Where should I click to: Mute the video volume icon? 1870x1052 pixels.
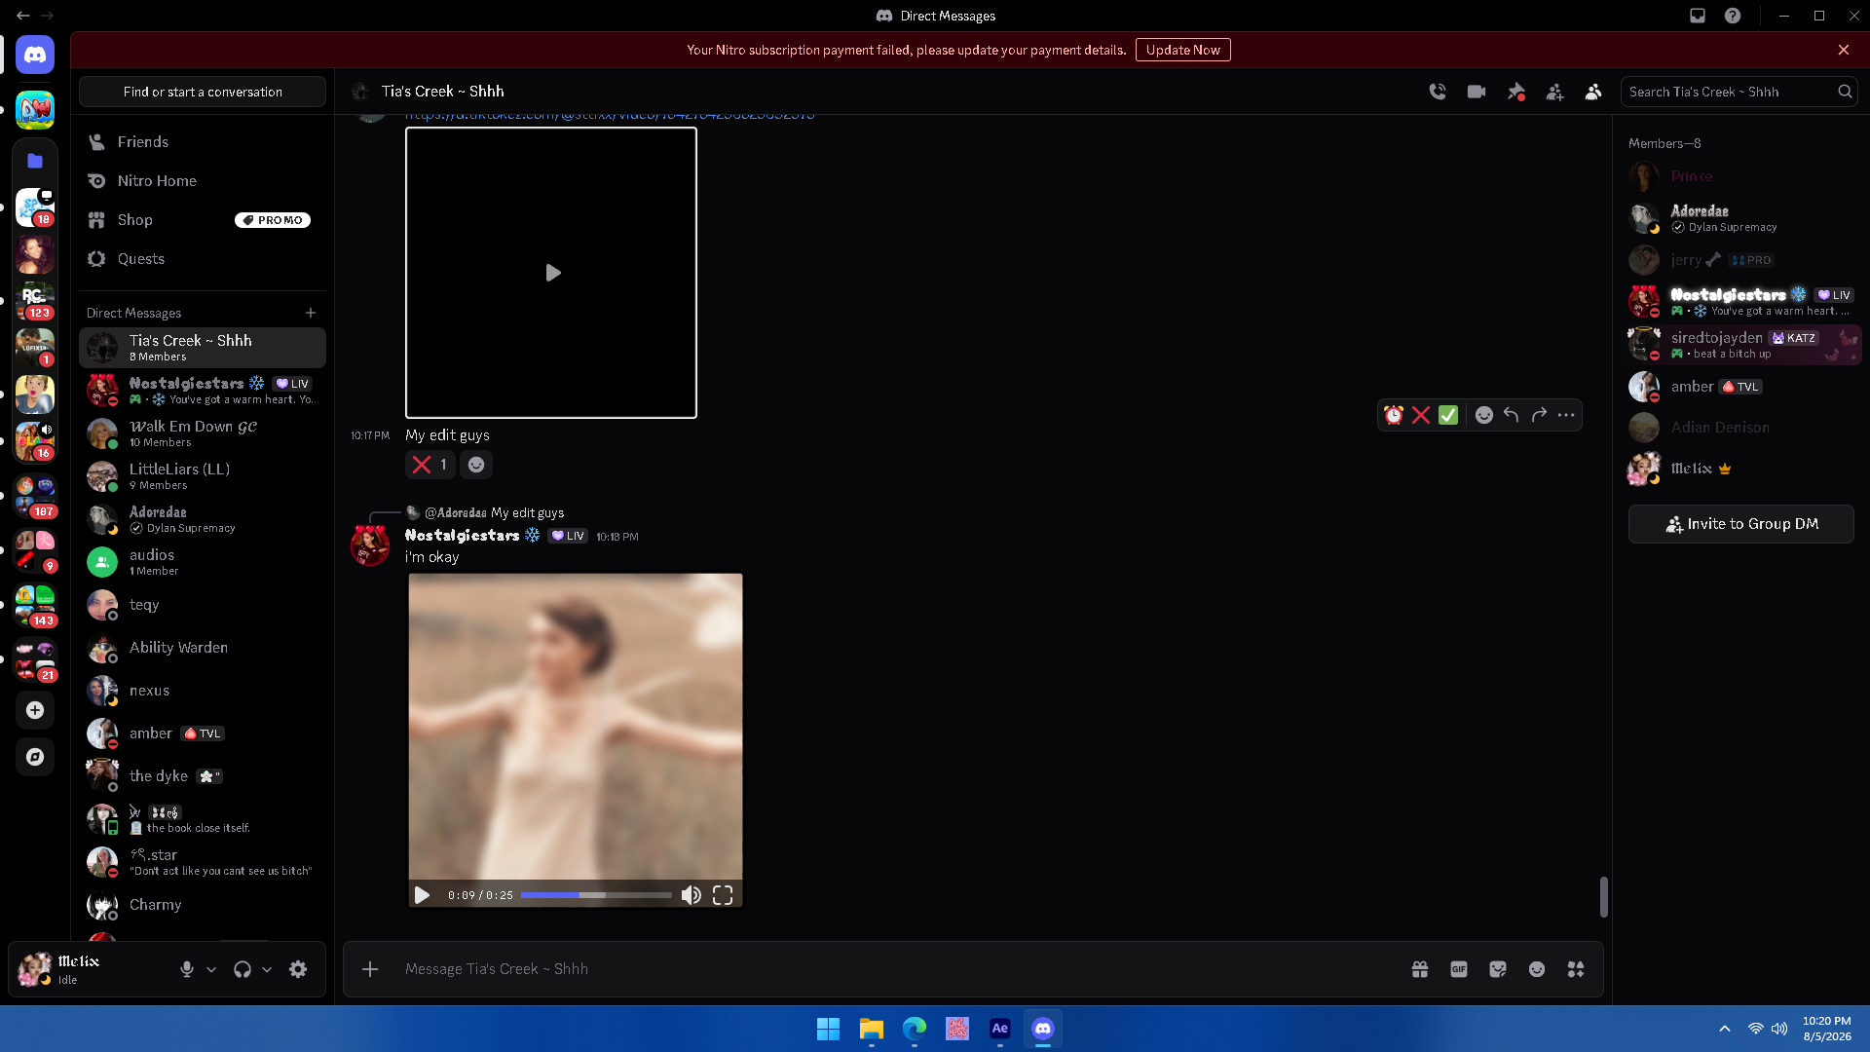[x=691, y=895]
